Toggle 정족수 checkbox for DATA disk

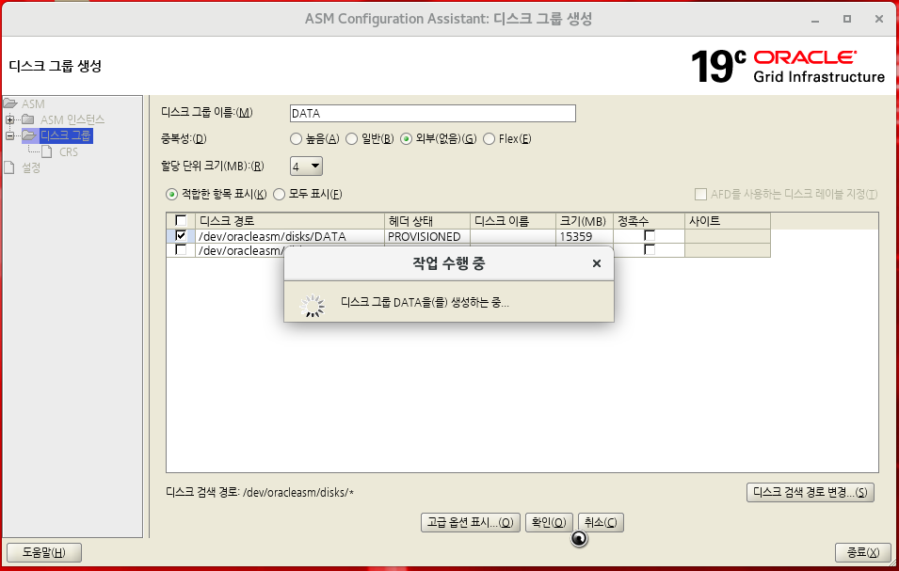click(x=649, y=235)
